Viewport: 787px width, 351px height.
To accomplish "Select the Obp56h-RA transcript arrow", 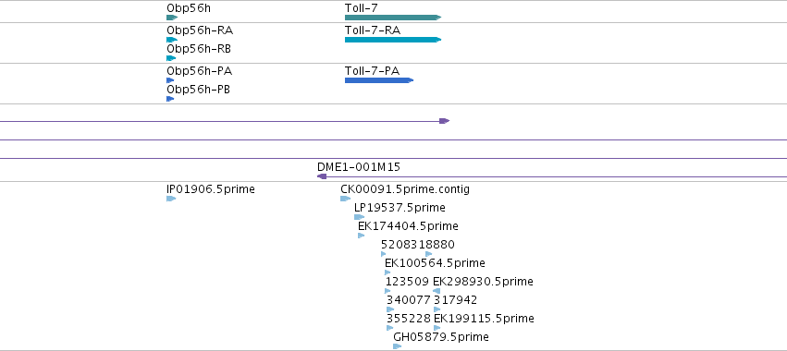I will tap(172, 40).
